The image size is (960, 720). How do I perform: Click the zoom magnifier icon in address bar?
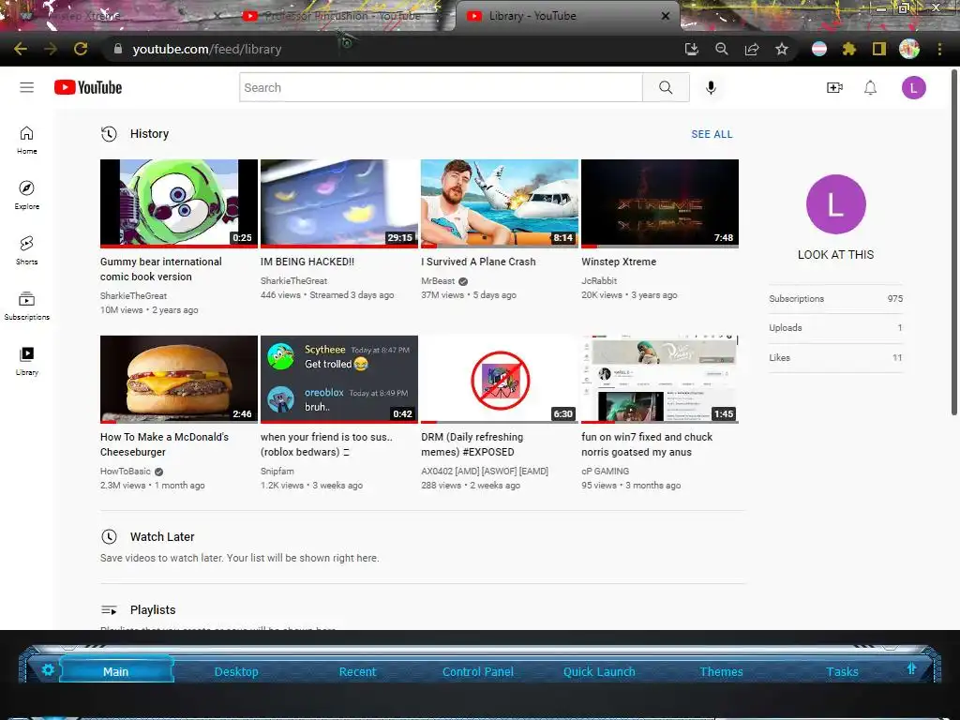tap(721, 49)
